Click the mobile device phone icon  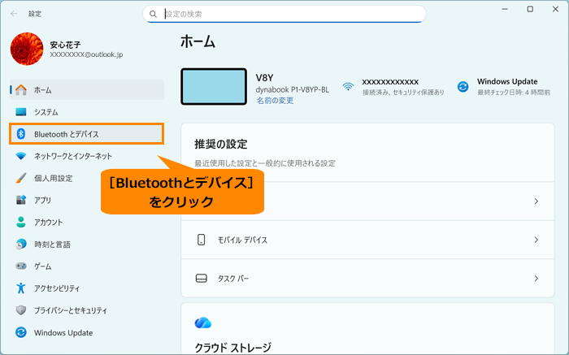201,240
